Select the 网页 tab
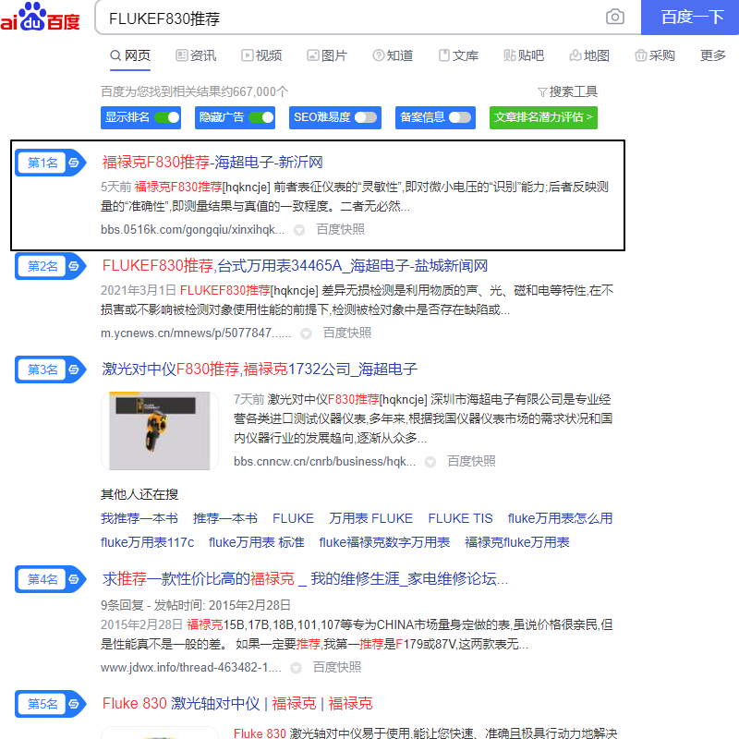The image size is (739, 739). [130, 55]
